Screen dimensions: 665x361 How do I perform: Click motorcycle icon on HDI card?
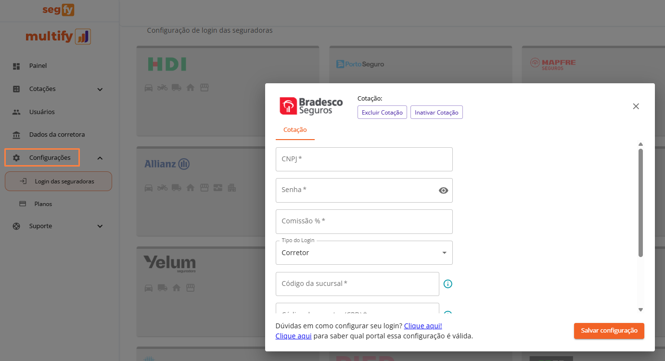pos(162,88)
